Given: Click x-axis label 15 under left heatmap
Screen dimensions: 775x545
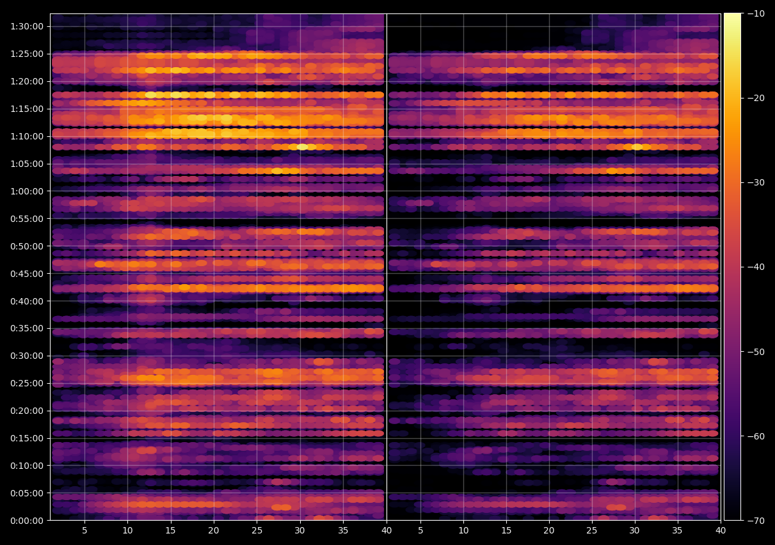Looking at the screenshot, I should [x=170, y=530].
